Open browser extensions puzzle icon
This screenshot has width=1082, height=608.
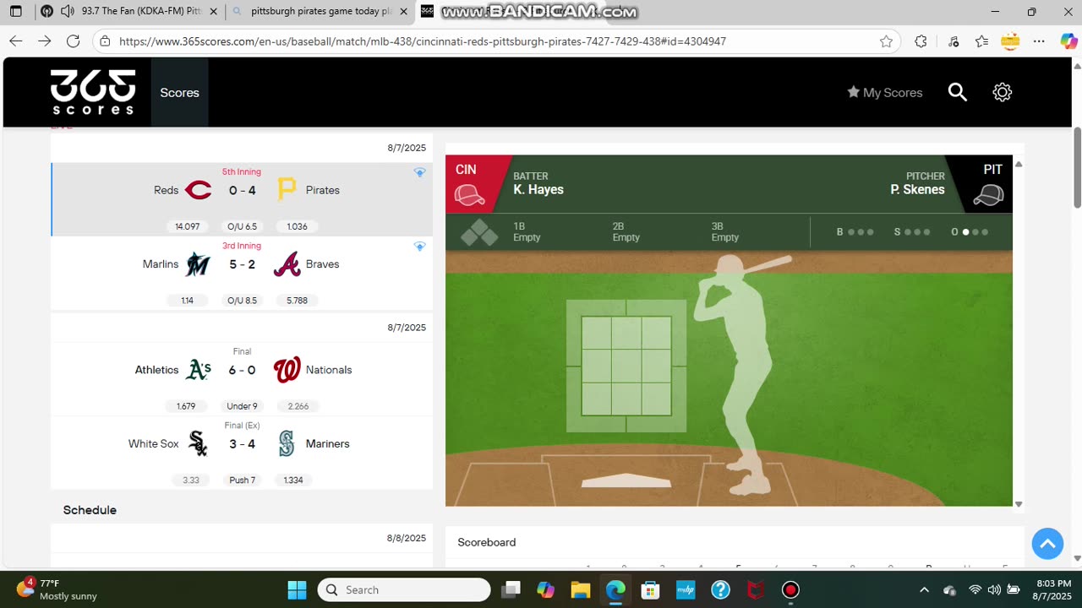pyautogui.click(x=921, y=41)
